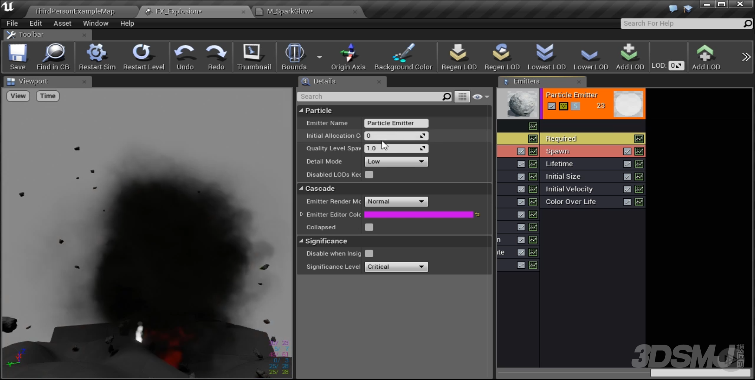Screen dimensions: 755x380
Task: Toggle Initial Velocity module checkbox
Action: click(x=627, y=189)
